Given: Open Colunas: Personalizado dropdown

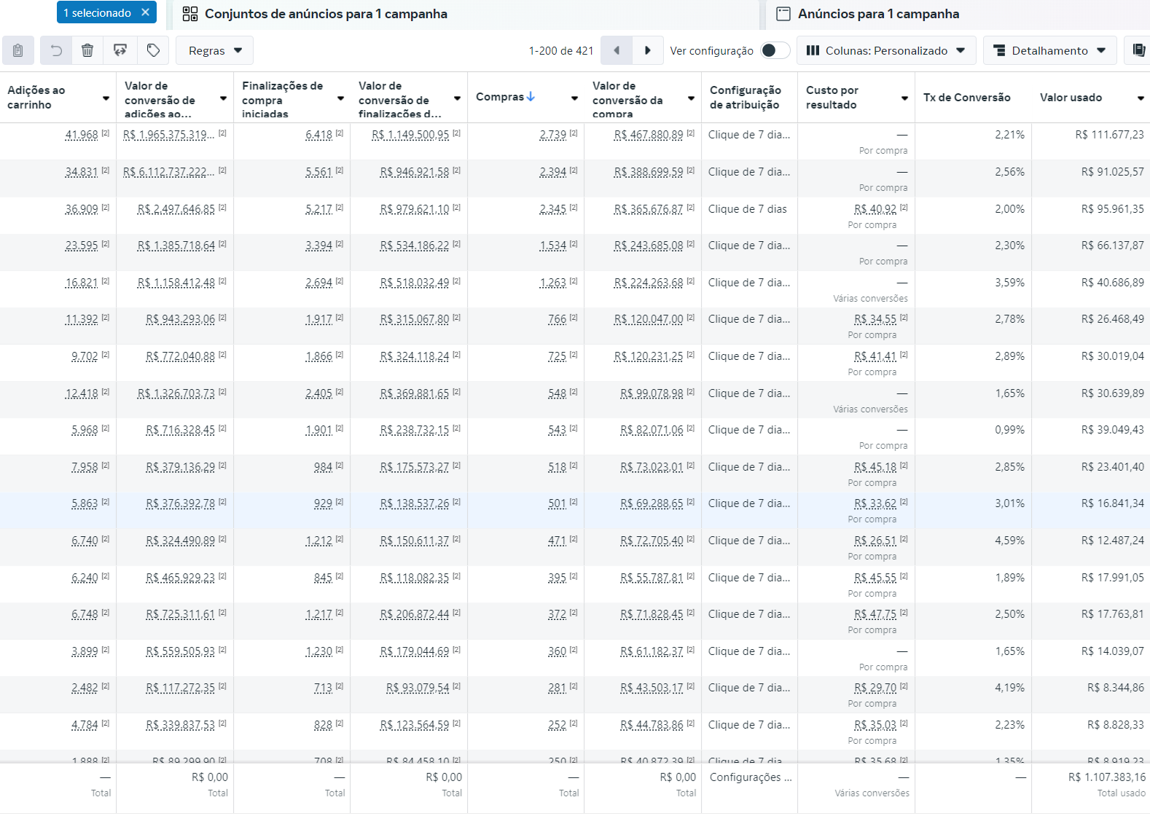Looking at the screenshot, I should [886, 50].
